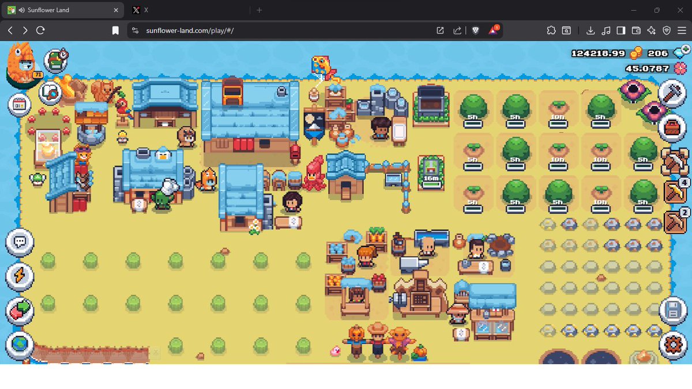Open the deliveries bag icon with clock
This screenshot has width=692, height=389.
point(56,61)
